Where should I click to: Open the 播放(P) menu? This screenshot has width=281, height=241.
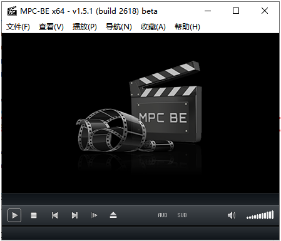coord(84,27)
